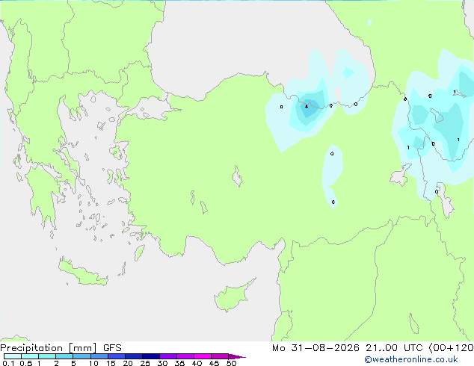Select the 45–50 mm legend swatch
This screenshot has width=474, height=366.
click(x=220, y=356)
